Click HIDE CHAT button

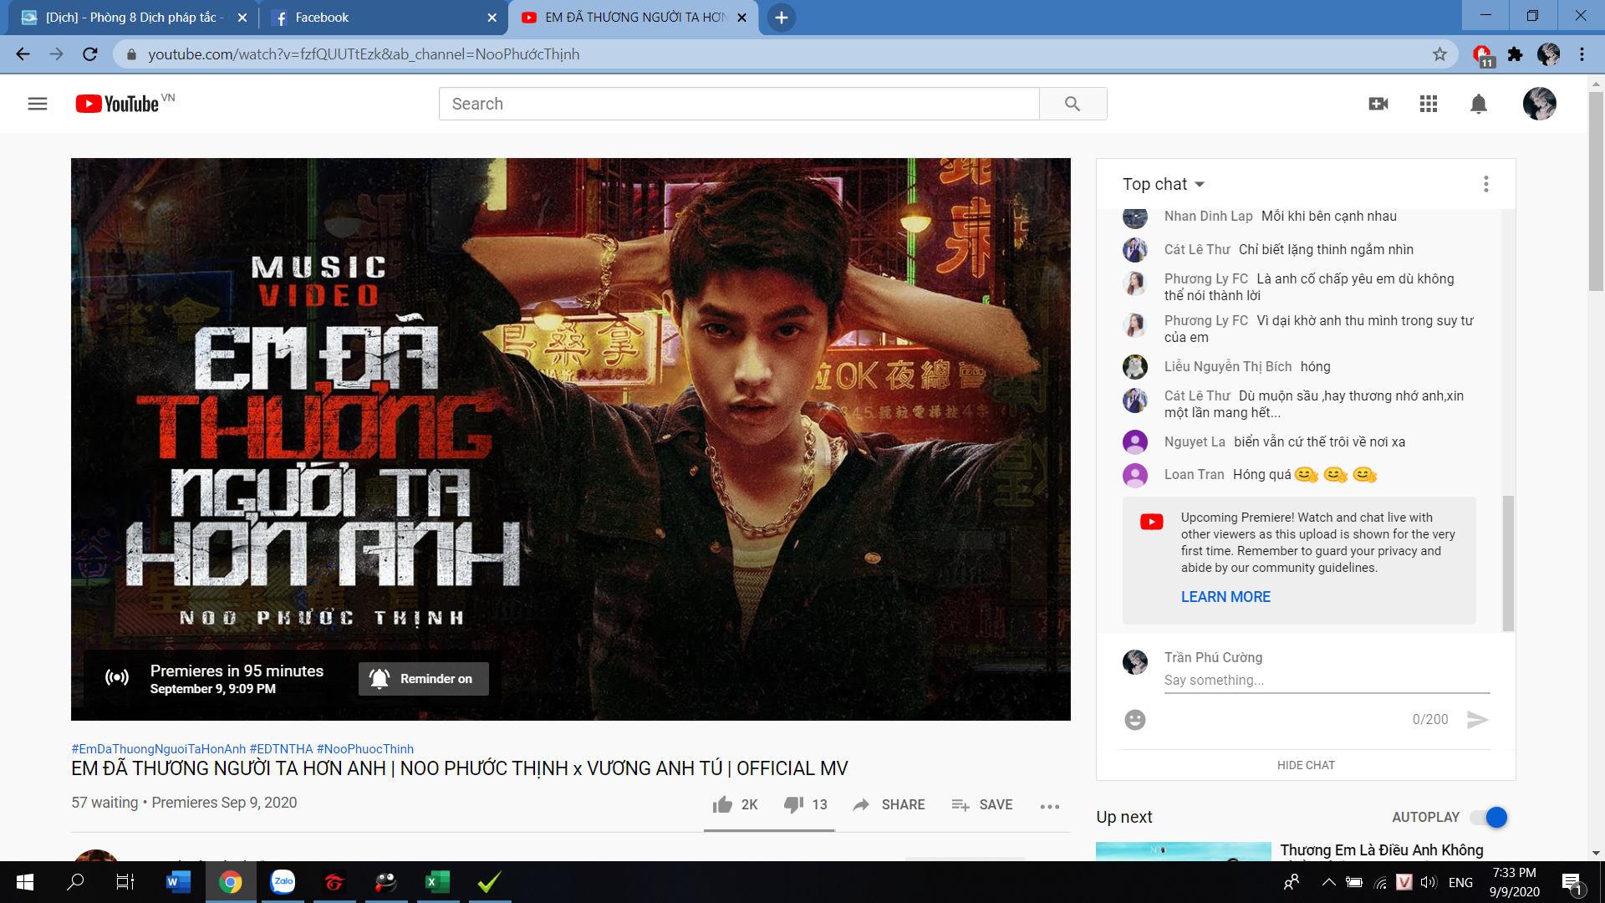1306,765
